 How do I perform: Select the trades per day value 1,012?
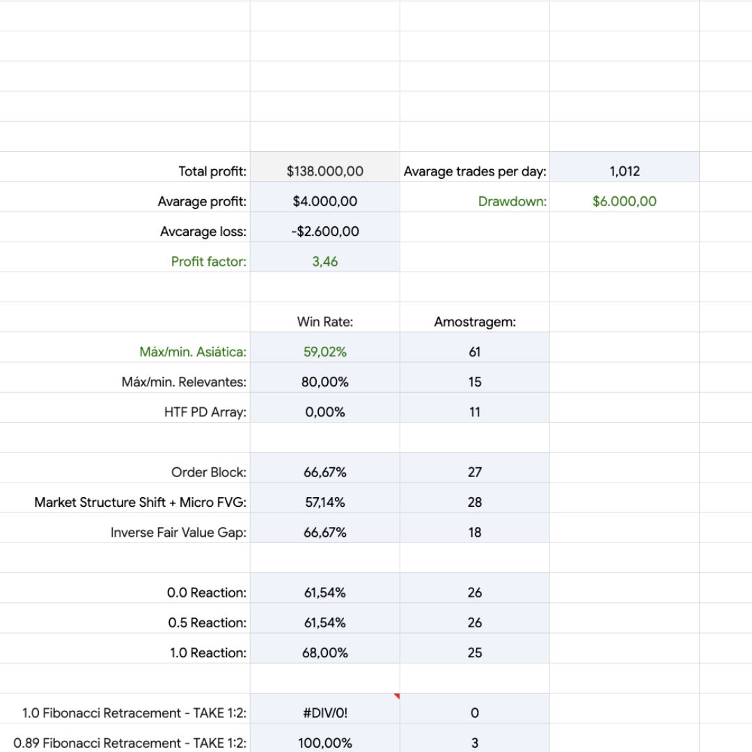point(624,171)
